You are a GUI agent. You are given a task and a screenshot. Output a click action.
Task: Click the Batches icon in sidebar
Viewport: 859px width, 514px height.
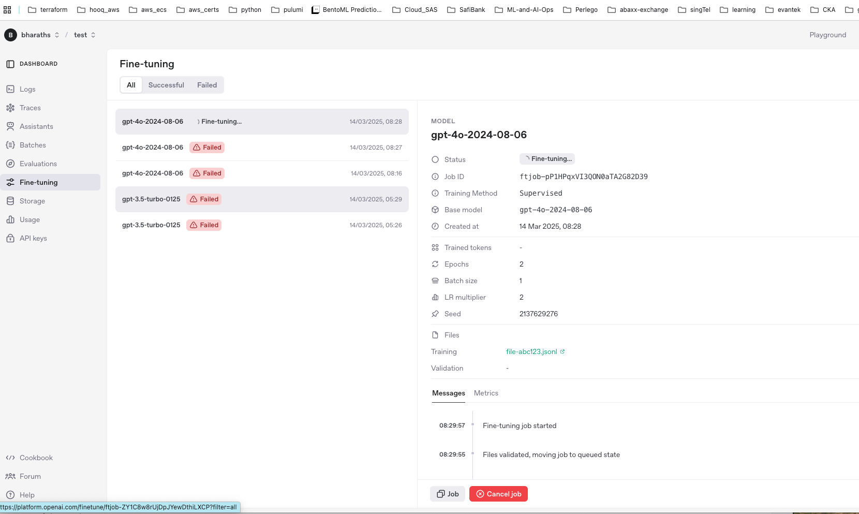tap(10, 145)
